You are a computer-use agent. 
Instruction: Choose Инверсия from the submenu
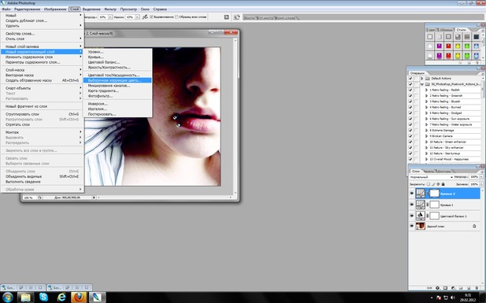click(x=117, y=104)
